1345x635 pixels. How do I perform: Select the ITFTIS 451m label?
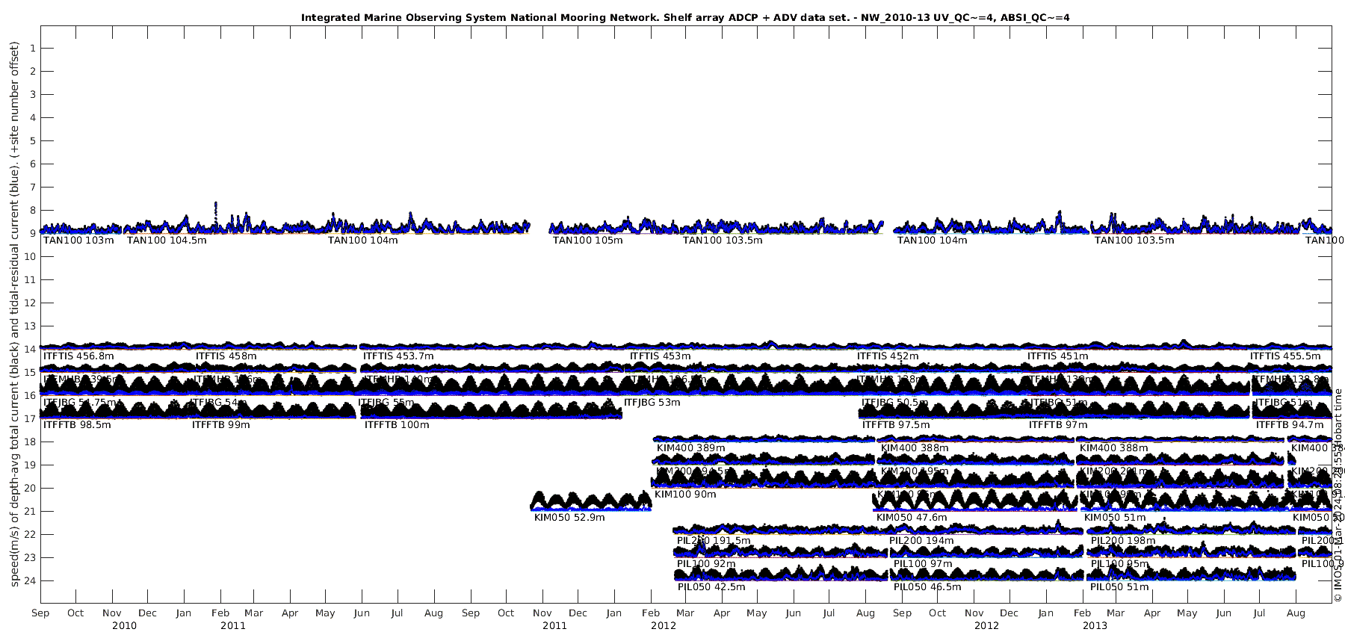tap(1057, 356)
